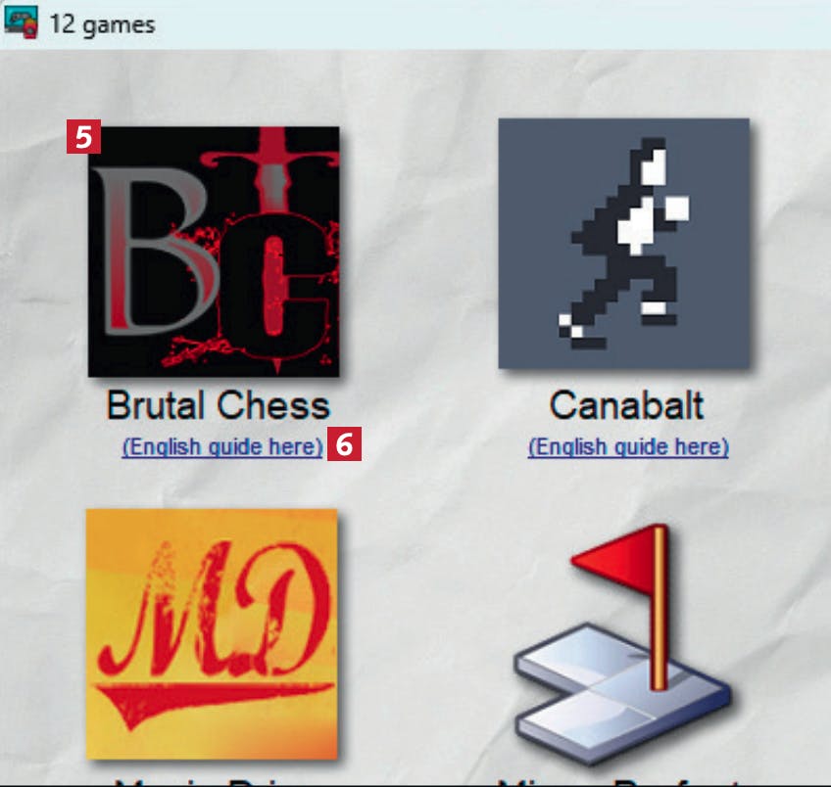This screenshot has height=787, width=831.
Task: Click the cut-off label below the MD icon
Action: pyautogui.click(x=212, y=782)
